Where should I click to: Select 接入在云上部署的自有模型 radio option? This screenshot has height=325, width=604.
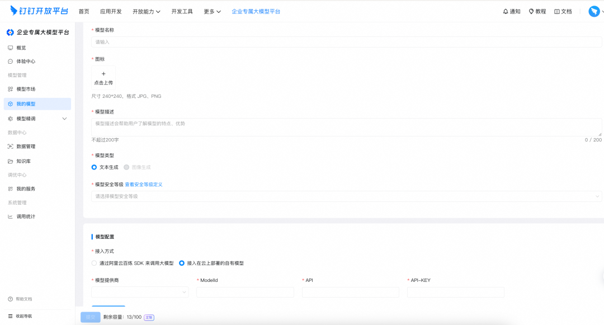(x=182, y=263)
